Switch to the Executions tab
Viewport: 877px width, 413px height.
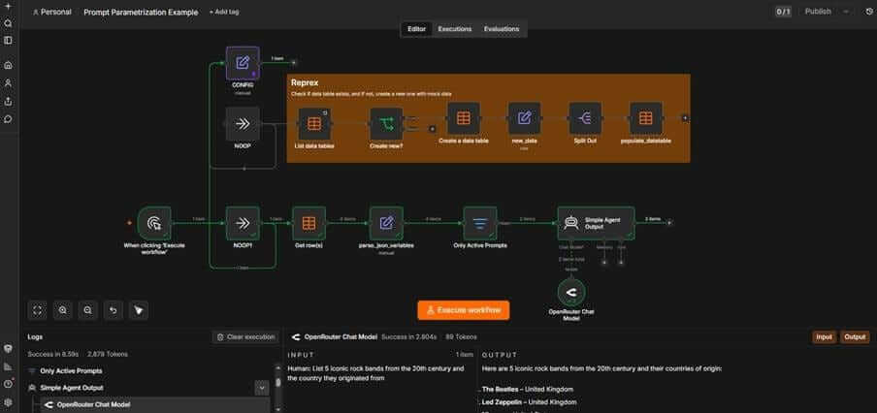pyautogui.click(x=455, y=29)
